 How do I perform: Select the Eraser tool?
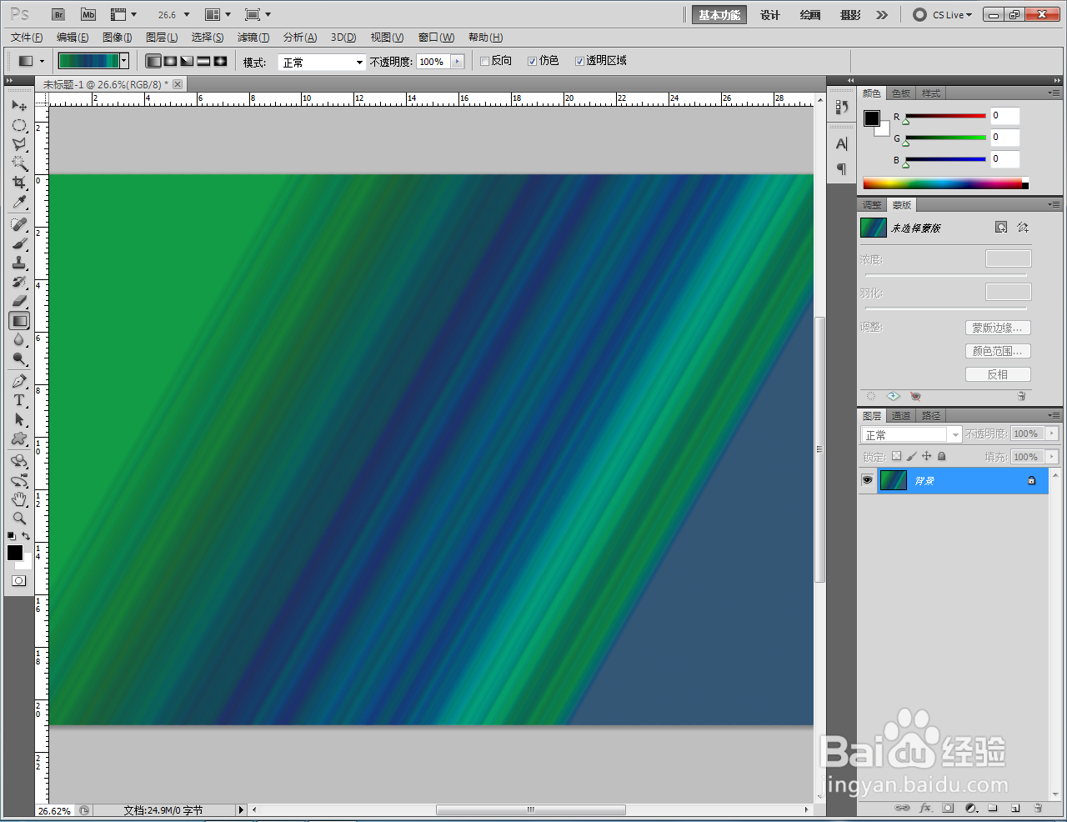(19, 301)
